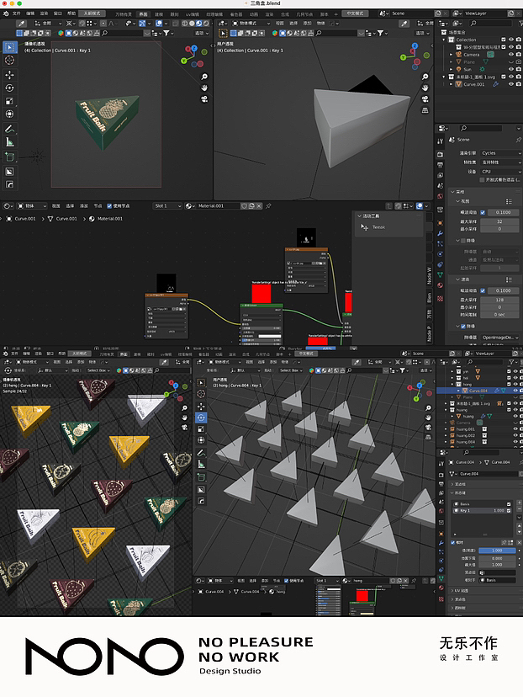Switch to UV editing workspace tab in top window
The height and width of the screenshot is (697, 523).
(192, 13)
